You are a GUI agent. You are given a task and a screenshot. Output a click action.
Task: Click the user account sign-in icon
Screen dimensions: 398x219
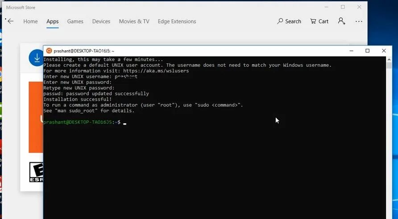click(341, 21)
